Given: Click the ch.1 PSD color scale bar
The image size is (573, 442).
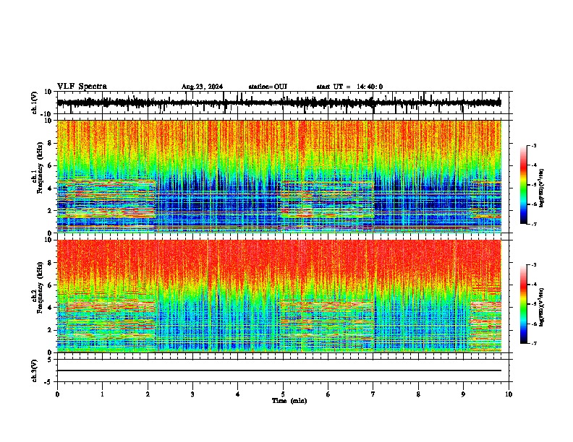Looking at the screenshot, I should pyautogui.click(x=523, y=185).
